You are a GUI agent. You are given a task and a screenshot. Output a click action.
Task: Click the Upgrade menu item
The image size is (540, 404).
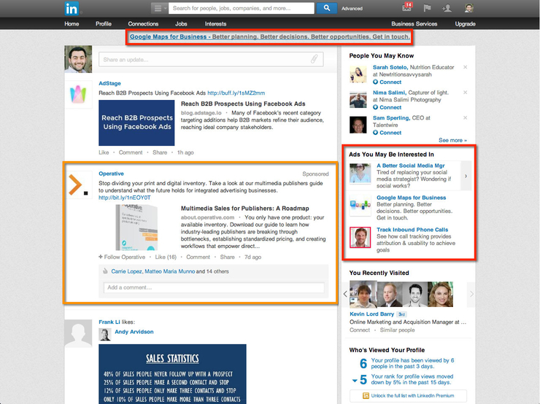coord(466,24)
